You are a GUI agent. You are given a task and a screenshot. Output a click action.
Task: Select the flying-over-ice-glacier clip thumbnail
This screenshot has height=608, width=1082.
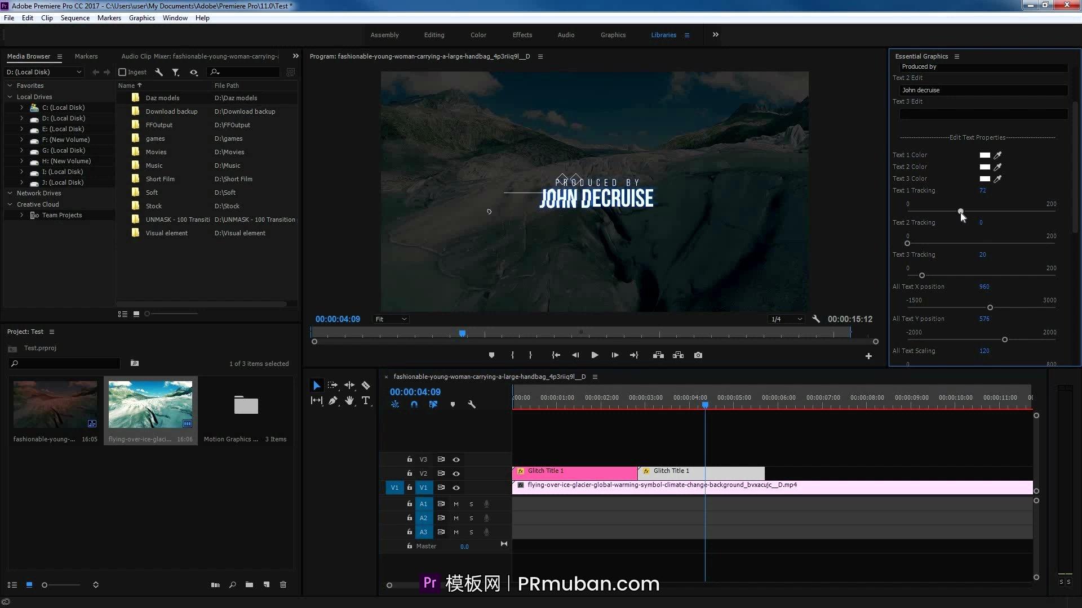click(x=150, y=404)
